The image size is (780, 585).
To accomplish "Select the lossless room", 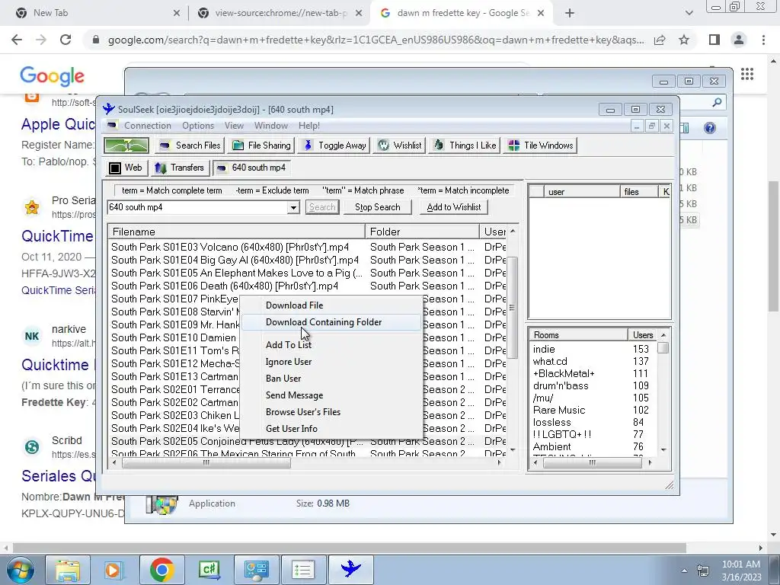I will pyautogui.click(x=593, y=422).
